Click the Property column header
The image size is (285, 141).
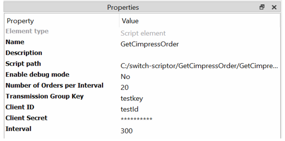[21, 21]
